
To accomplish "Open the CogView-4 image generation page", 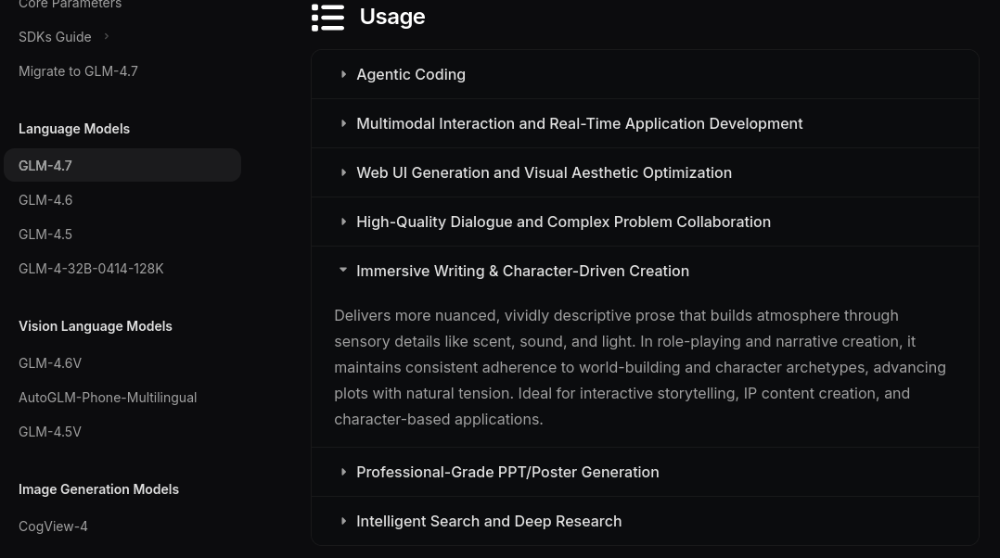I will coord(53,526).
